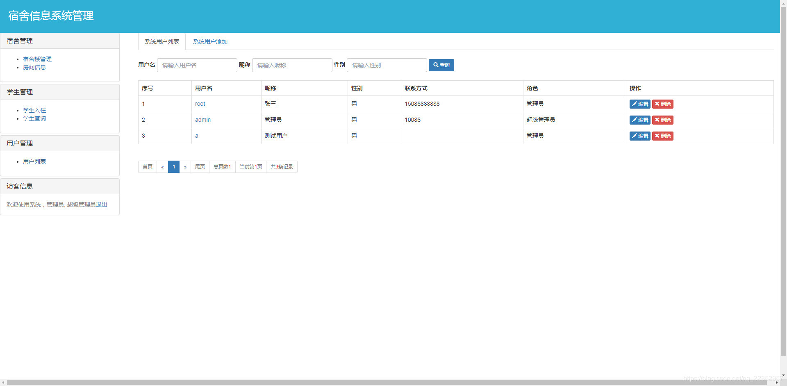Click previous page « arrow

pyautogui.click(x=162, y=167)
